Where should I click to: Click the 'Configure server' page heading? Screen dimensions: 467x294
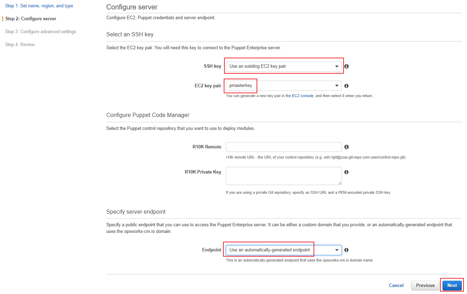(x=132, y=7)
